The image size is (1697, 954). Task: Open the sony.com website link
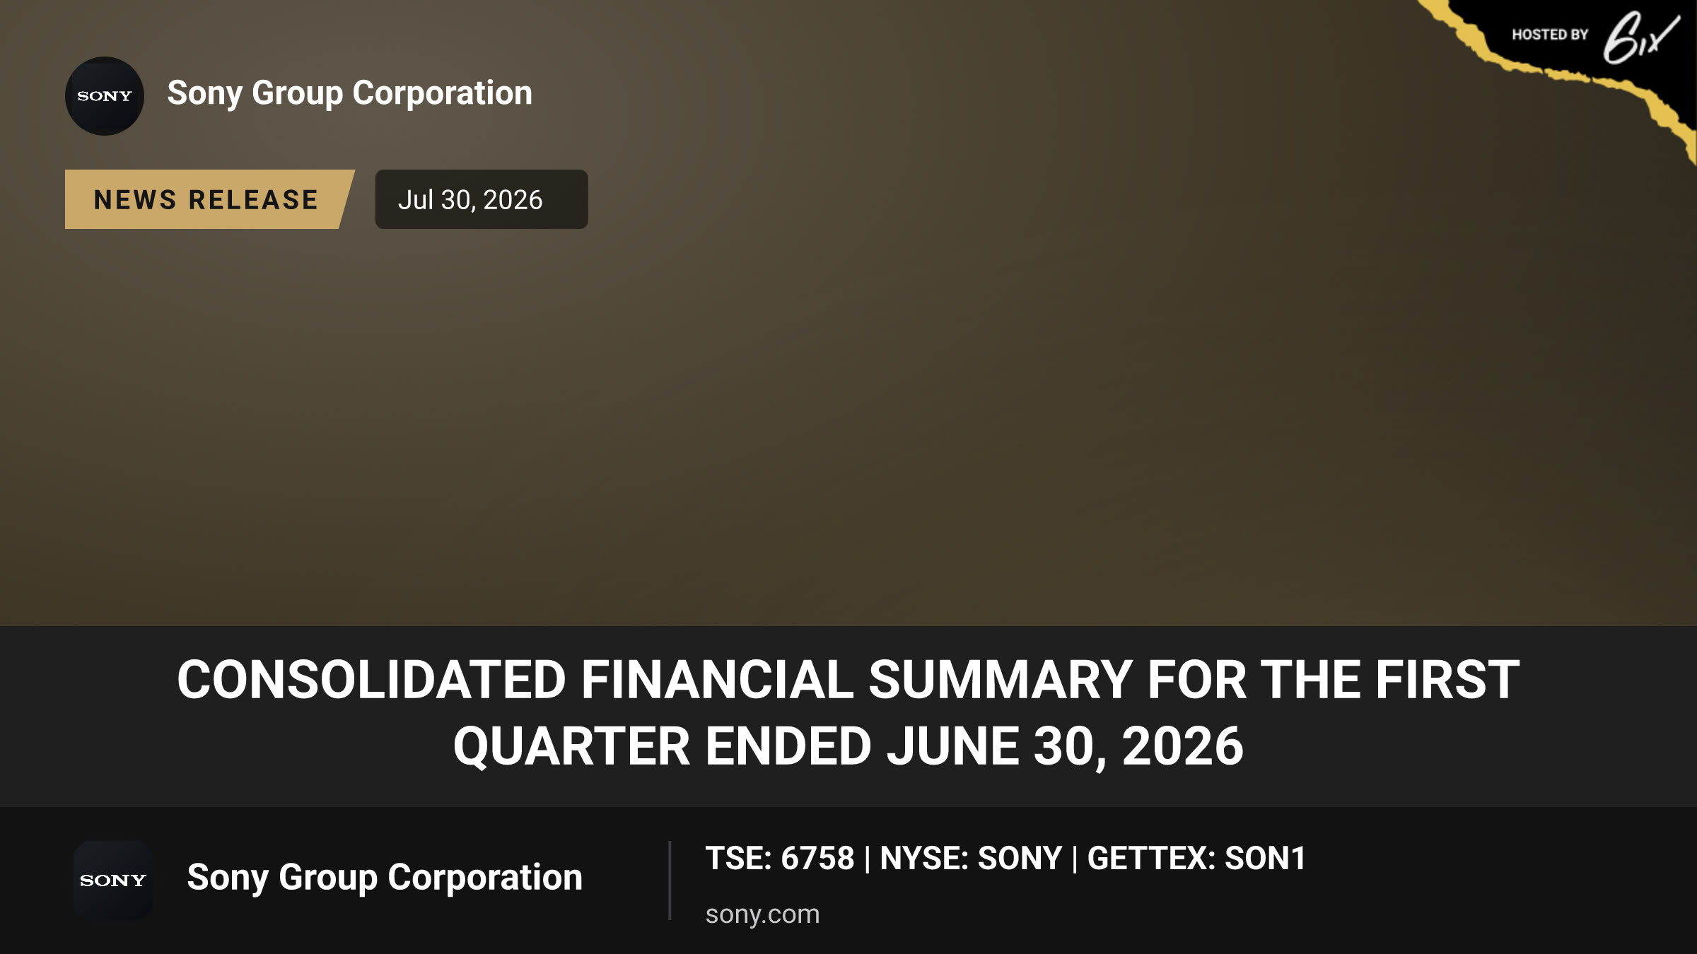tap(762, 914)
